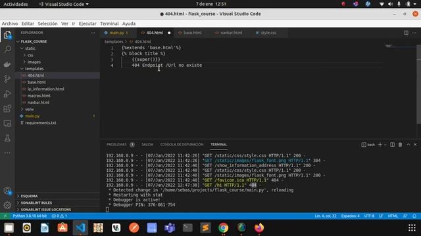Go to line via Lín. 4, col. 32
This screenshot has width=421, height=236.
326,216
